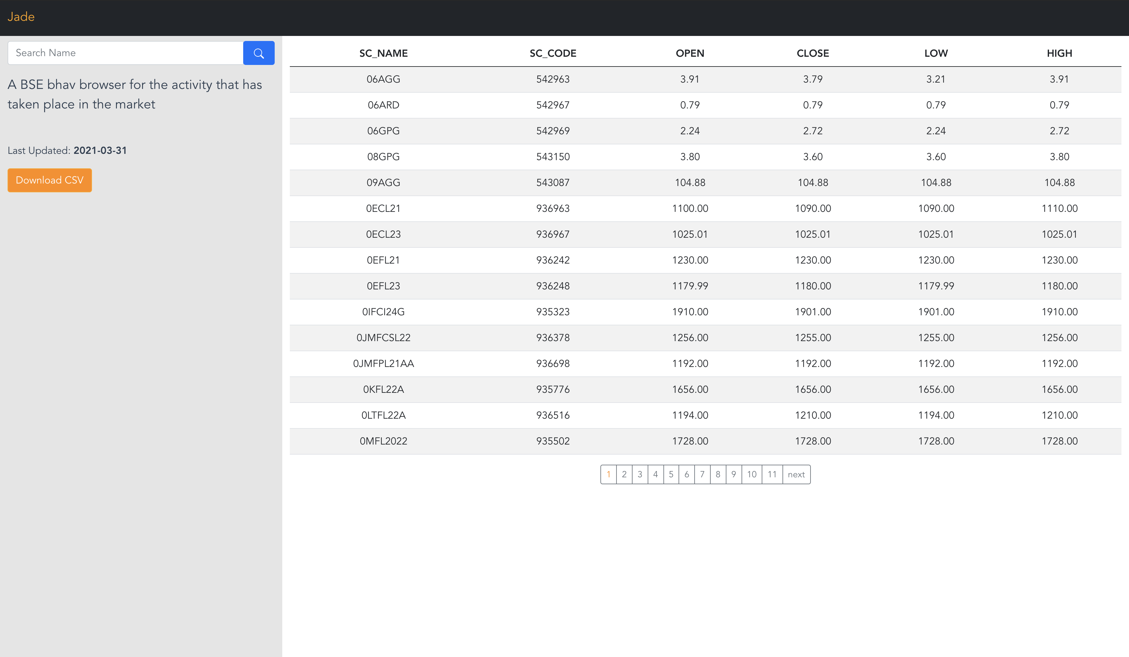The height and width of the screenshot is (657, 1129).
Task: Click the SC_NAME column header
Action: 383,53
